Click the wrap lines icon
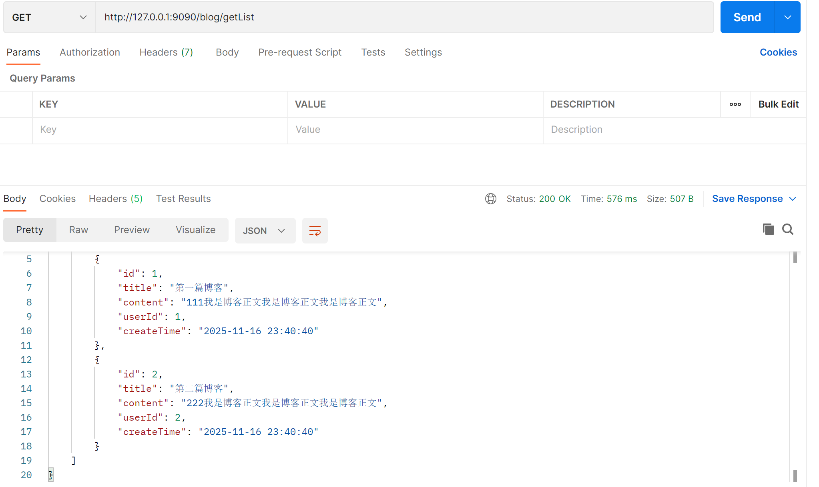The height and width of the screenshot is (487, 819). tap(315, 231)
